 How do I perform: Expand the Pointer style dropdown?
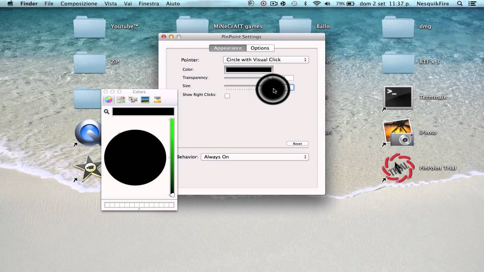pos(266,60)
